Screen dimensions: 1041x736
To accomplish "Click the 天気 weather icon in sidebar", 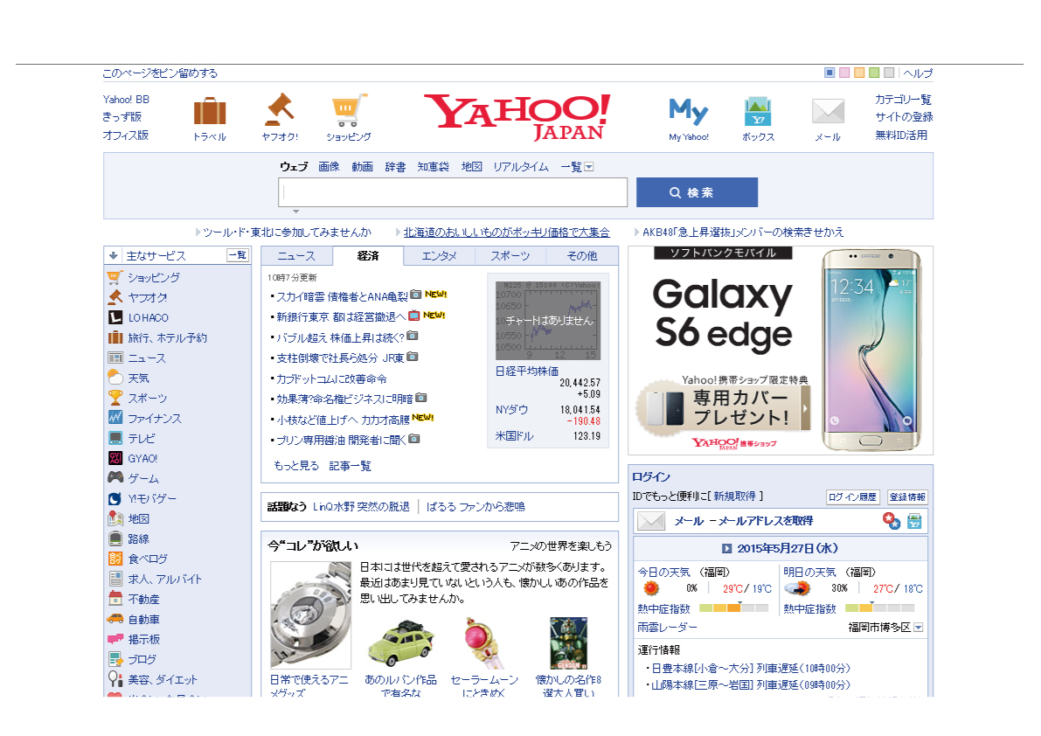I will 115,378.
